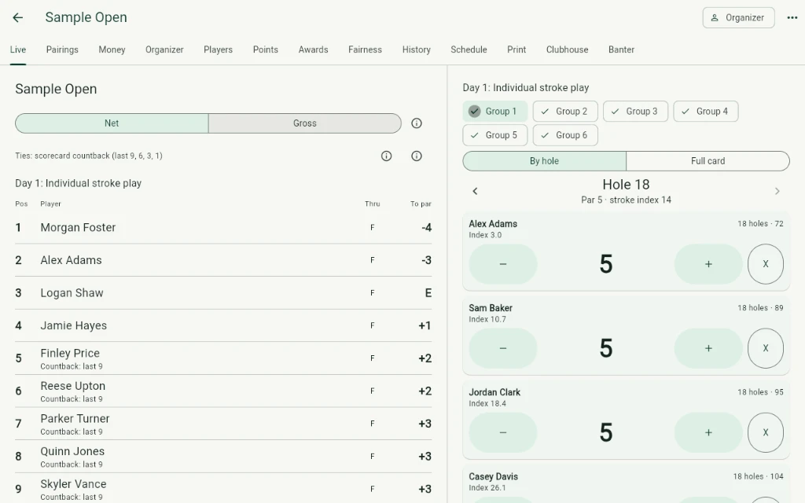
Task: Select the Net scoring option
Action: tap(112, 123)
